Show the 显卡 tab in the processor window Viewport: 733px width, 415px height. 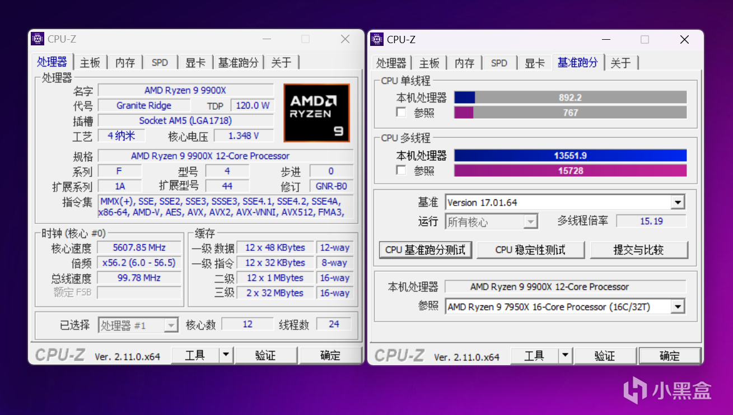(195, 63)
